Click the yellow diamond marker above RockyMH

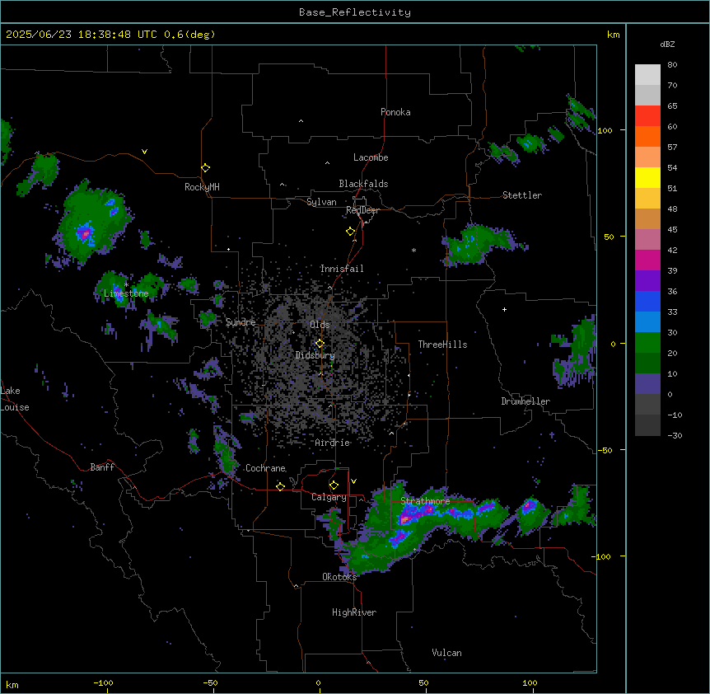205,168
